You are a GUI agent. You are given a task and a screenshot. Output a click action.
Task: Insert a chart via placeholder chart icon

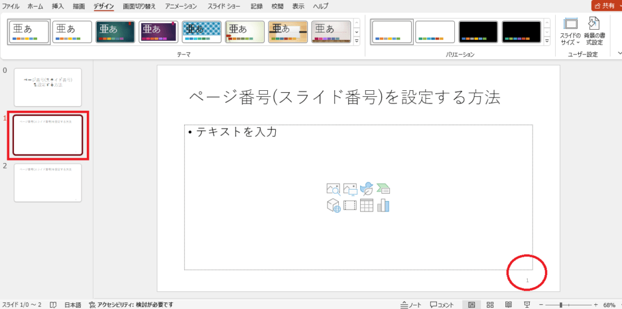383,205
